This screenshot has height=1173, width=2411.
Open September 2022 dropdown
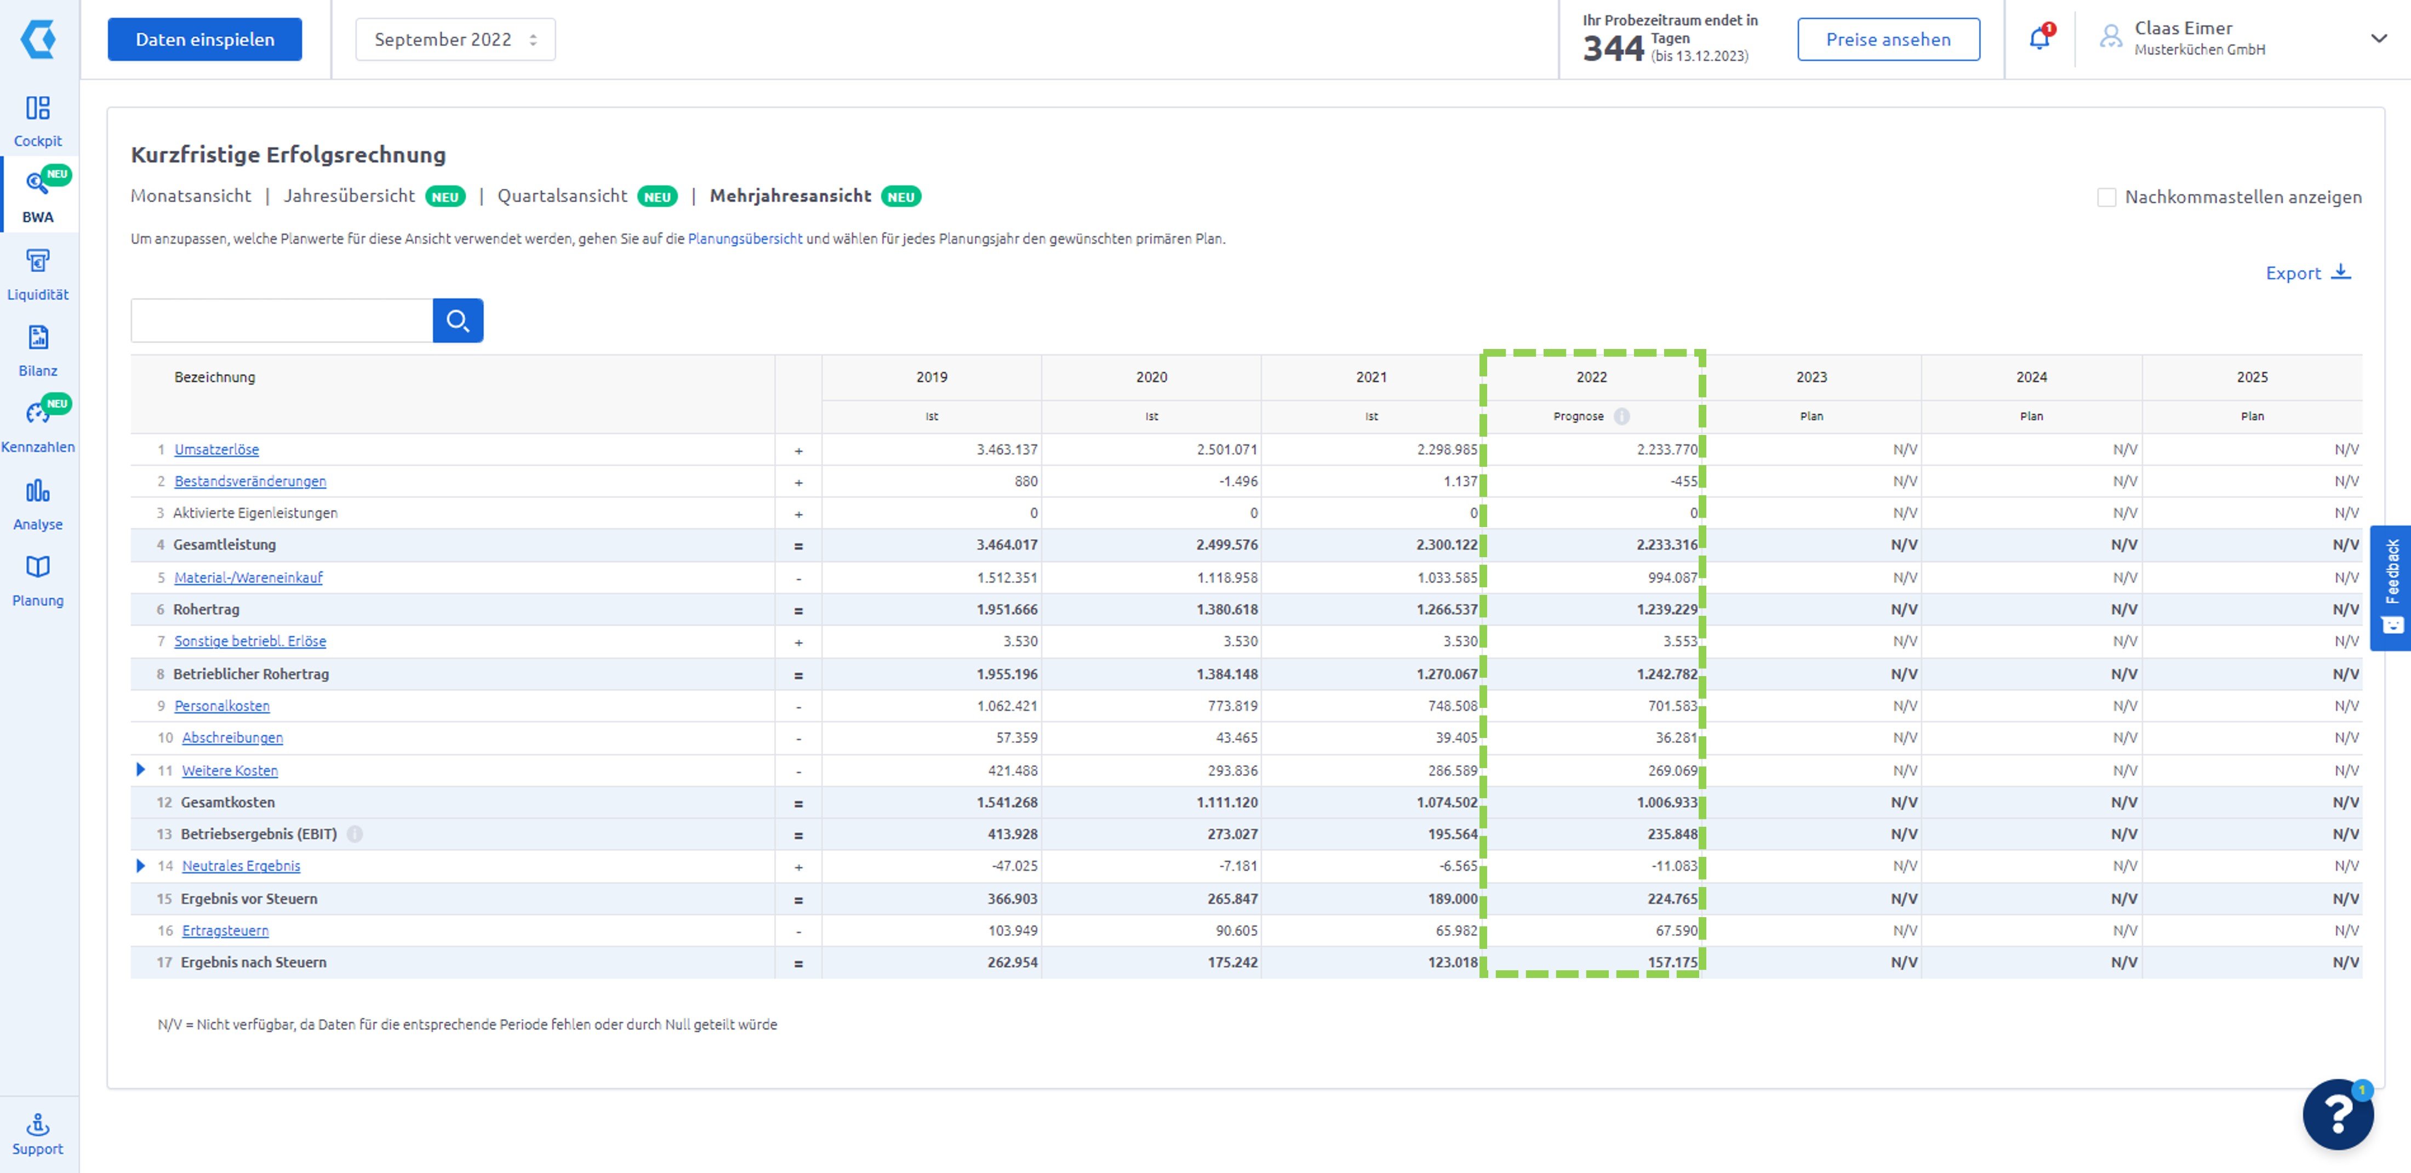tap(449, 38)
